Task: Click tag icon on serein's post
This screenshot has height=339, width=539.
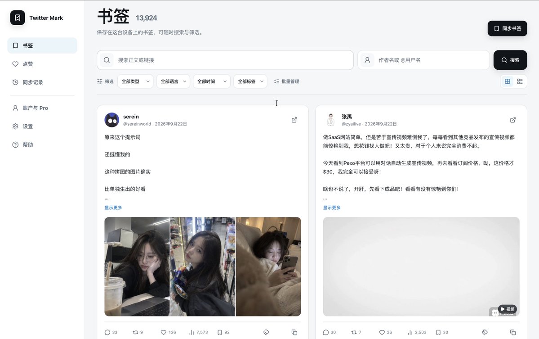Action: [266, 332]
